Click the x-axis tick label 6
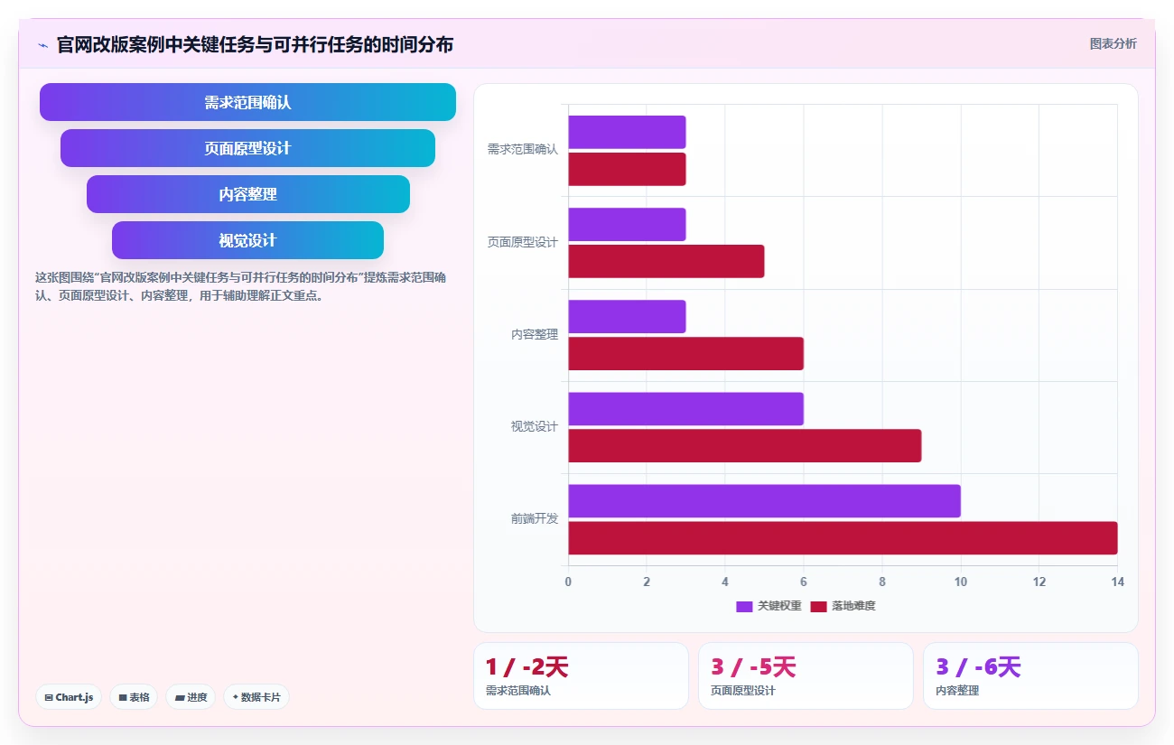1174x745 pixels. pos(804,582)
